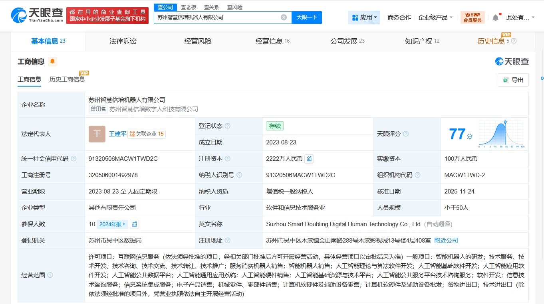
Task: Click the 附近公司 link beside registered address
Action: point(447,240)
